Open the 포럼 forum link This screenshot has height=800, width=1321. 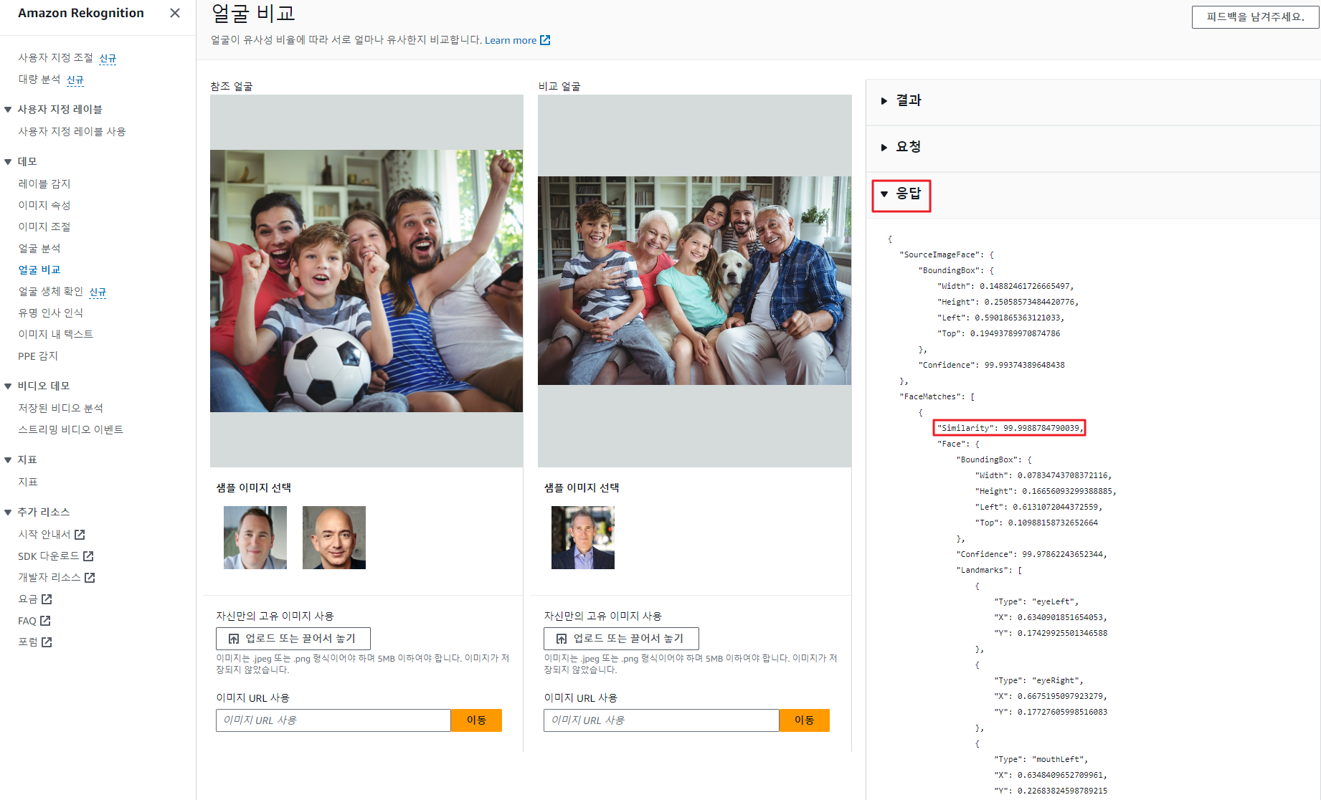[35, 642]
